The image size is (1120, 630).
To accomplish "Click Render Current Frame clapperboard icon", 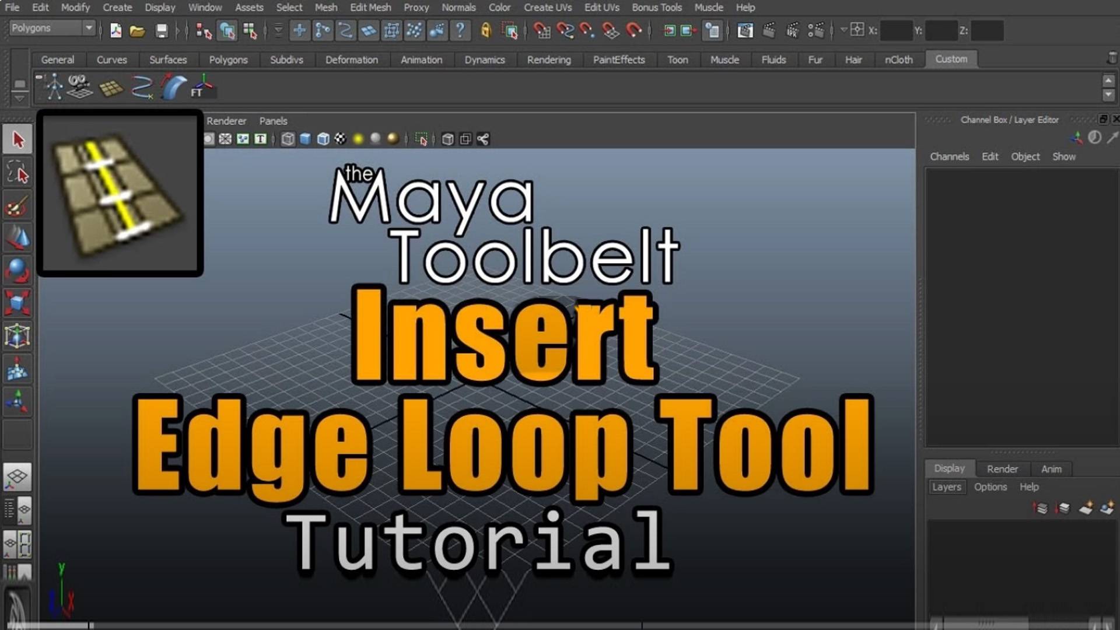I will tap(769, 30).
